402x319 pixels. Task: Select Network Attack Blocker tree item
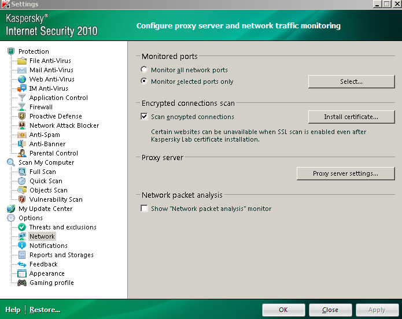pos(64,125)
